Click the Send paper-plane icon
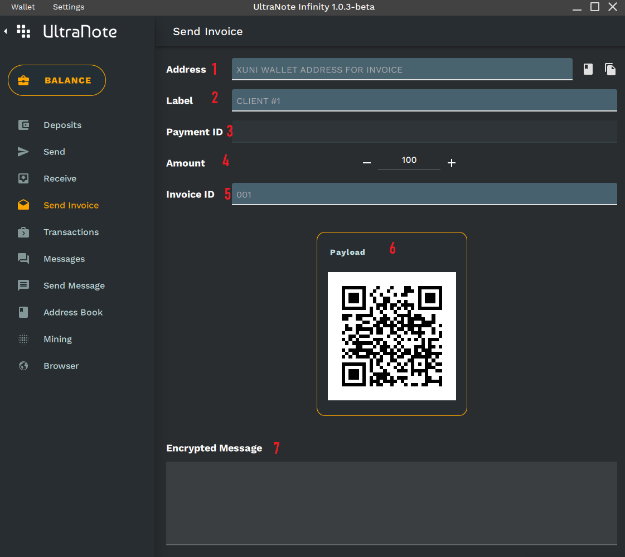Screen dimensions: 625x557 click(x=23, y=152)
